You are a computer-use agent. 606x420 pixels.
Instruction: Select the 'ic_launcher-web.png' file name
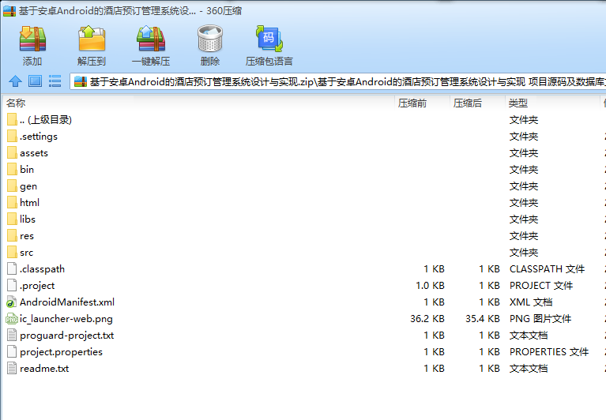66,319
